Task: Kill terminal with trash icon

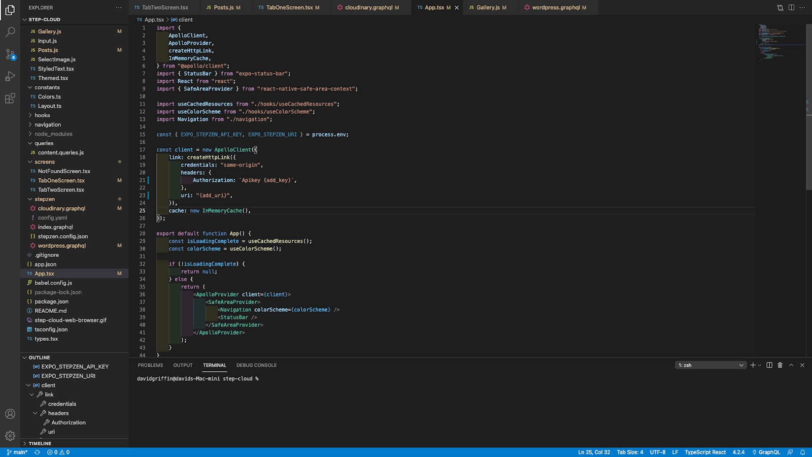Action: (780, 365)
